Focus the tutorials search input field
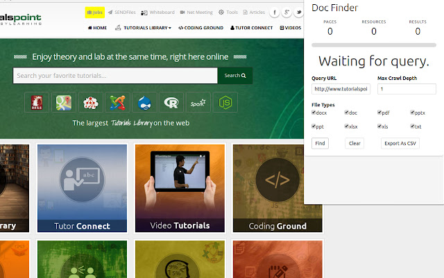 115,76
